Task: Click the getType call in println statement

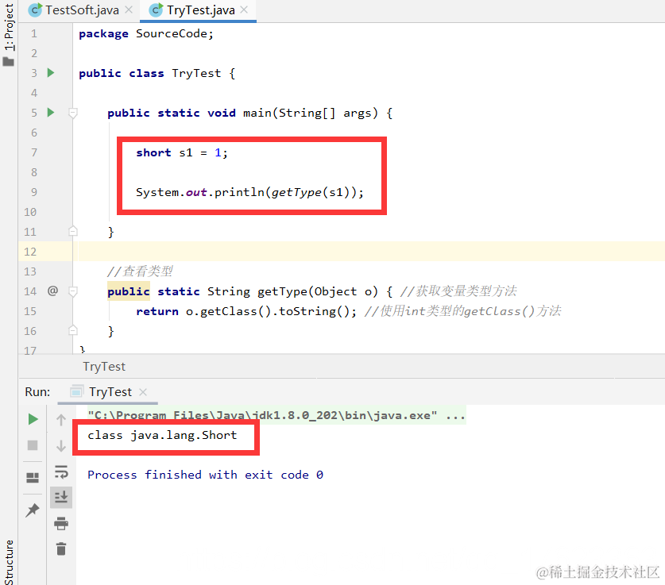Action: 296,192
